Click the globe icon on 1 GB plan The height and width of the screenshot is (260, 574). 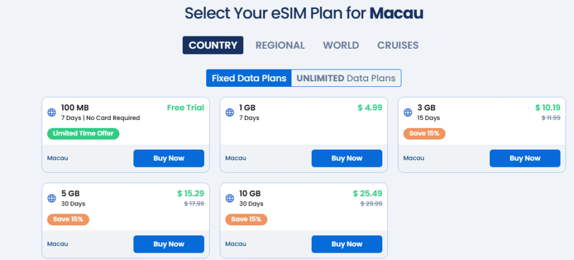click(x=229, y=113)
